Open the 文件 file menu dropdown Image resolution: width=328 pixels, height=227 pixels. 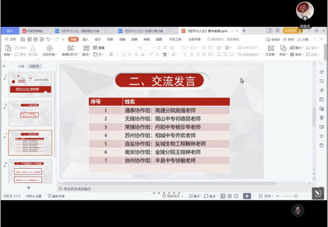click(10, 39)
